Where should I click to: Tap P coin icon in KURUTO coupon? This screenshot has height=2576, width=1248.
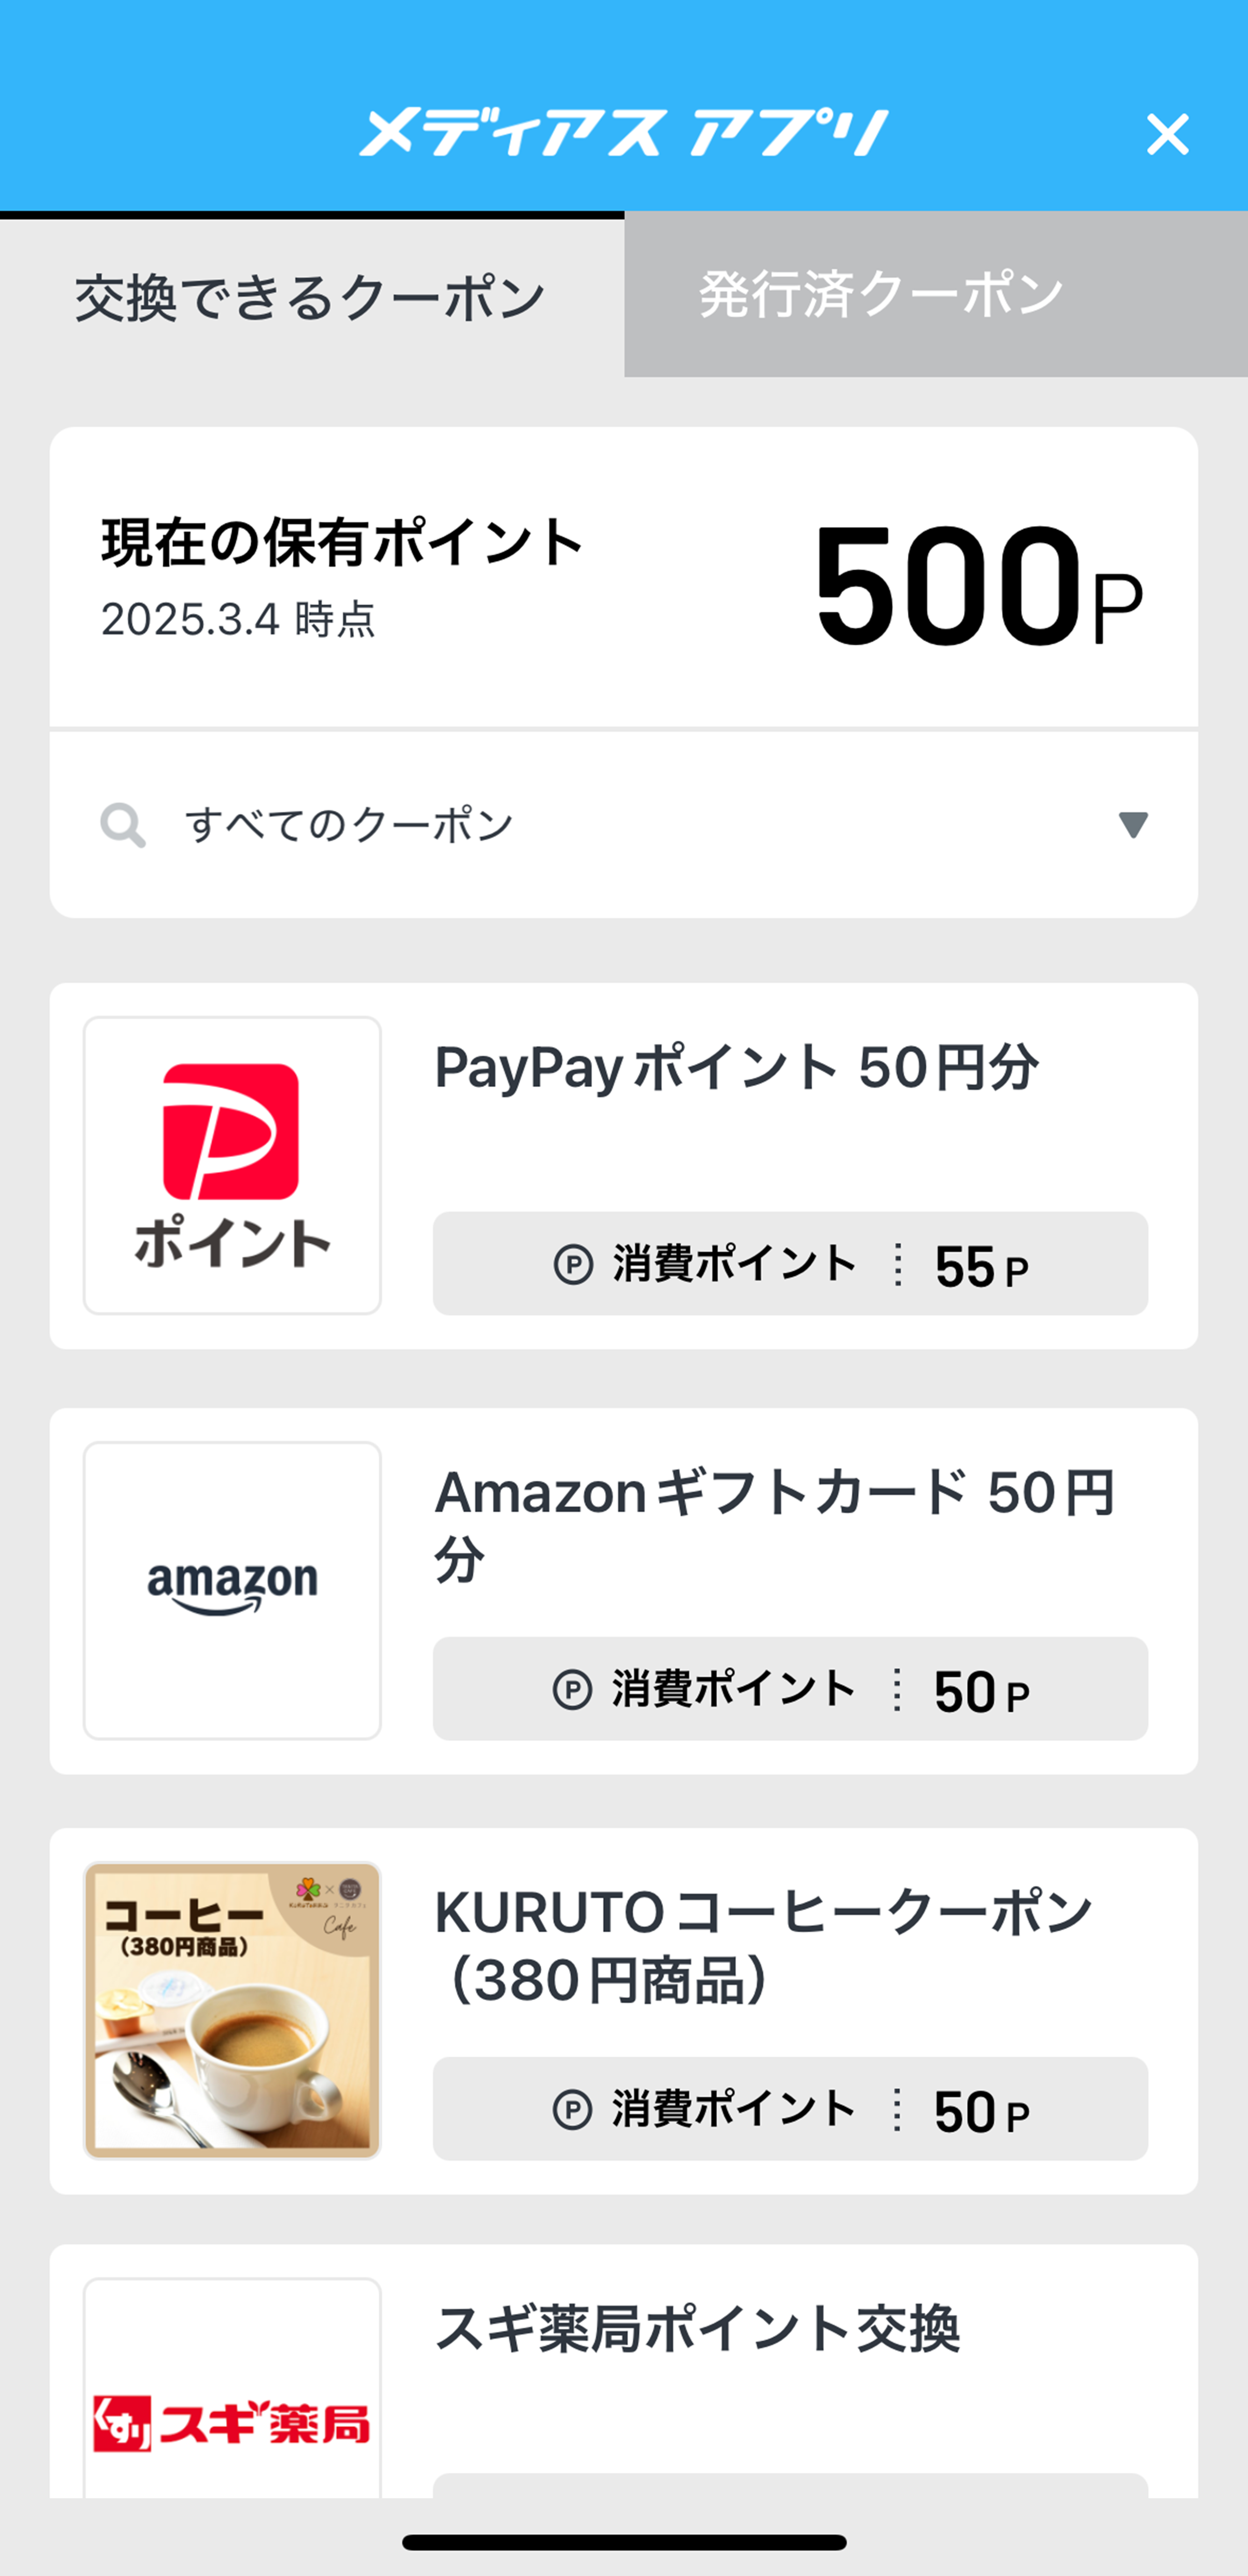pos(572,2109)
